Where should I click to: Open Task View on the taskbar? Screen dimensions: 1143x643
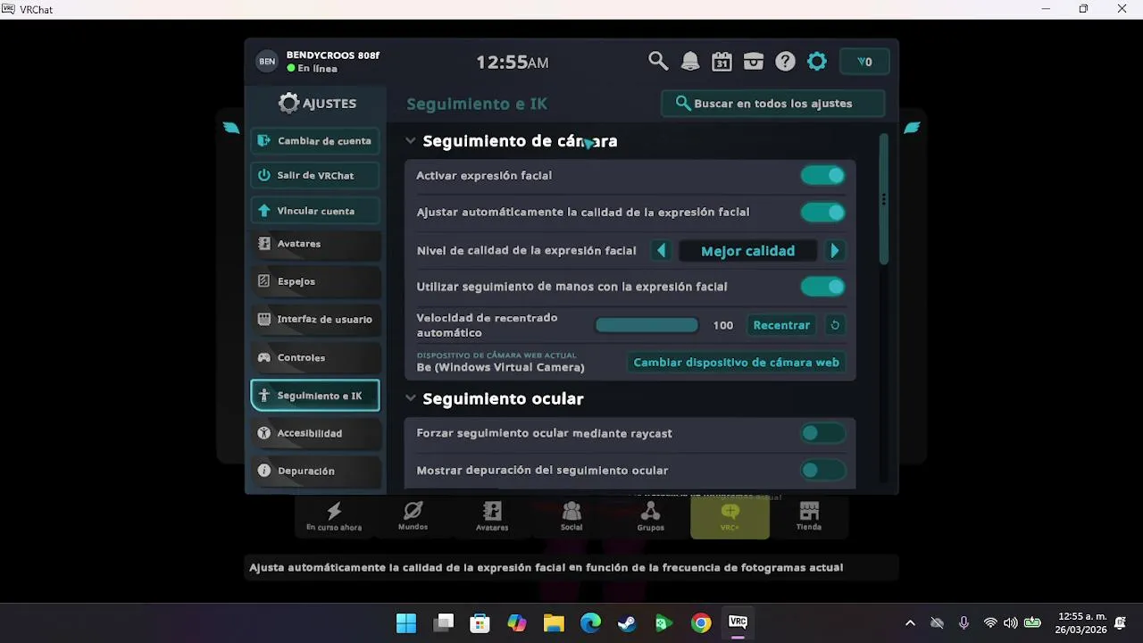pyautogui.click(x=444, y=622)
